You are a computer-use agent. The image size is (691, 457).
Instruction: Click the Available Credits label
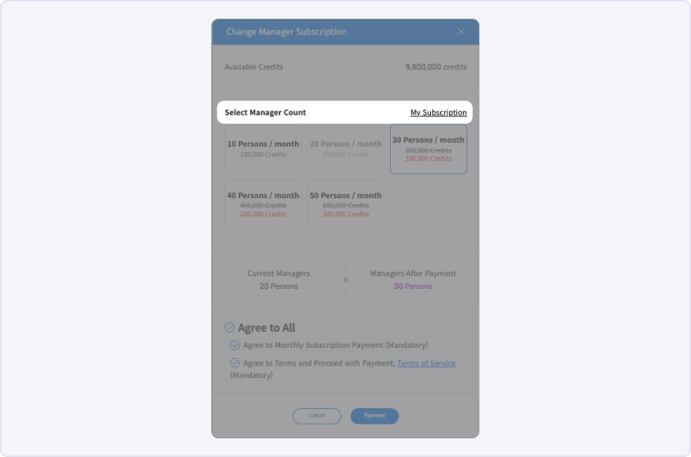(x=254, y=67)
